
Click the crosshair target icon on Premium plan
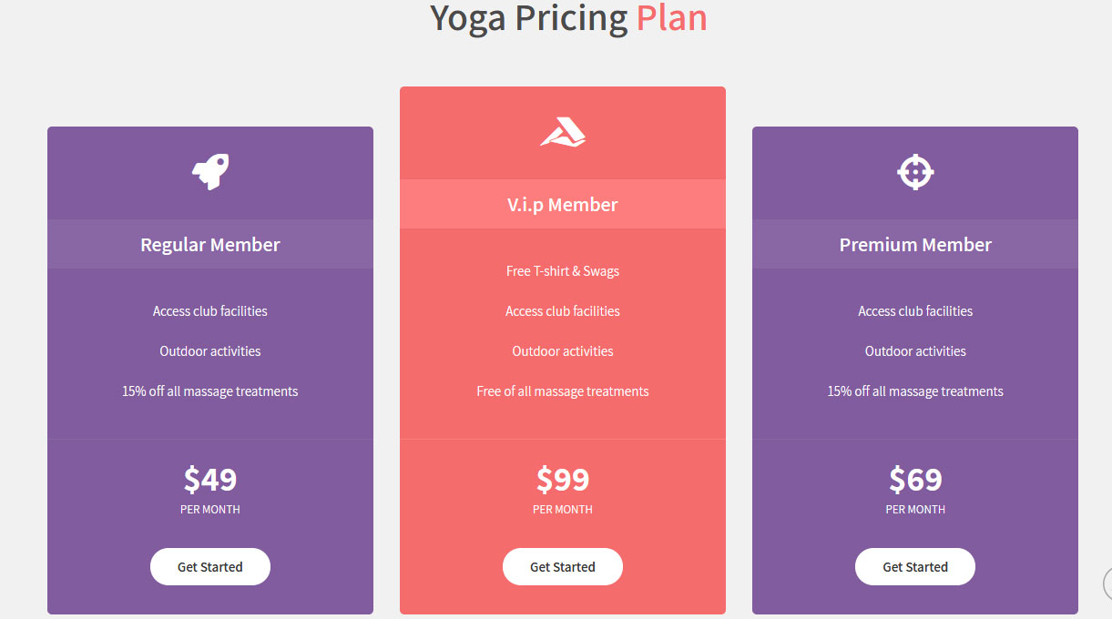(x=915, y=172)
